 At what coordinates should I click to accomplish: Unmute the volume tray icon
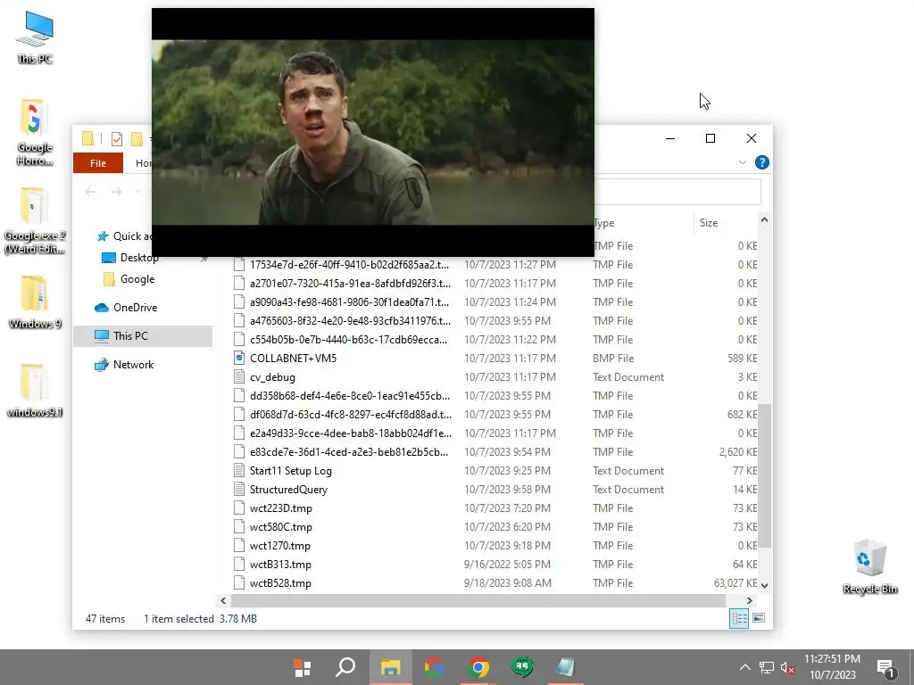pos(787,667)
